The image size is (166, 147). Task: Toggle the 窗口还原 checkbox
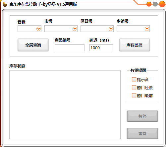pos(134,87)
